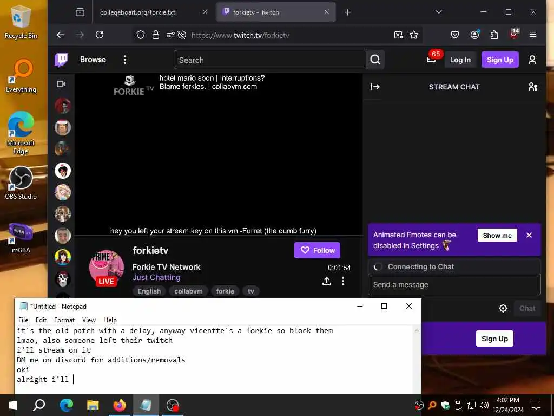
Task: Reload the Twitch page
Action: pyautogui.click(x=100, y=35)
